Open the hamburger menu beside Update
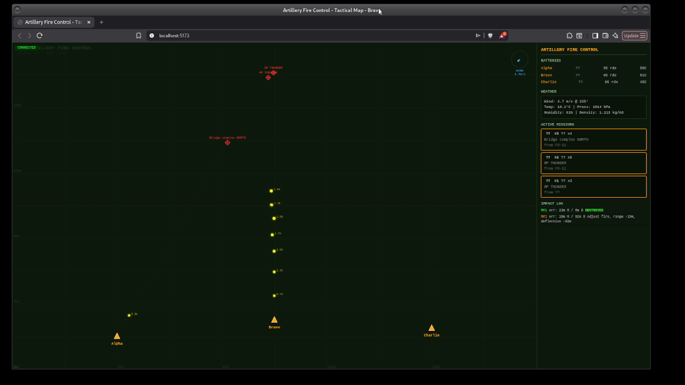The height and width of the screenshot is (385, 685). 643,35
